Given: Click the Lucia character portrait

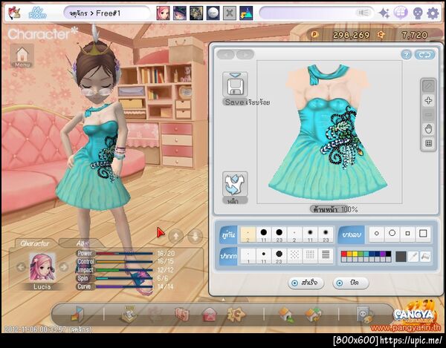Looking at the screenshot, I should pyautogui.click(x=42, y=267).
